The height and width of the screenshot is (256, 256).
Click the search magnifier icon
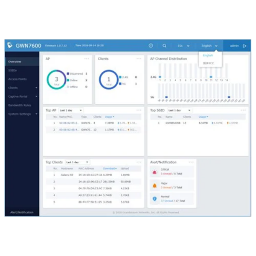[x=164, y=46]
